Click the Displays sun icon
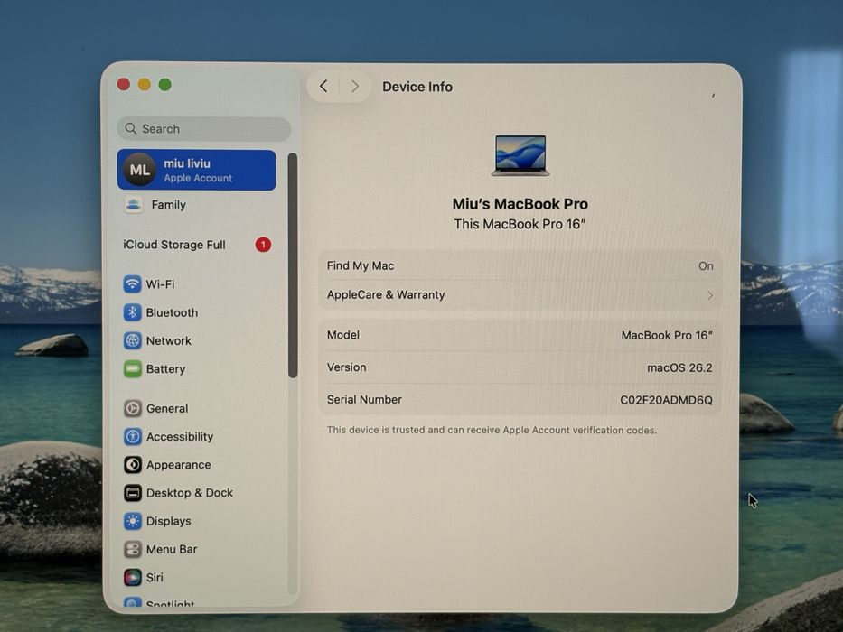This screenshot has width=843, height=632. point(132,521)
